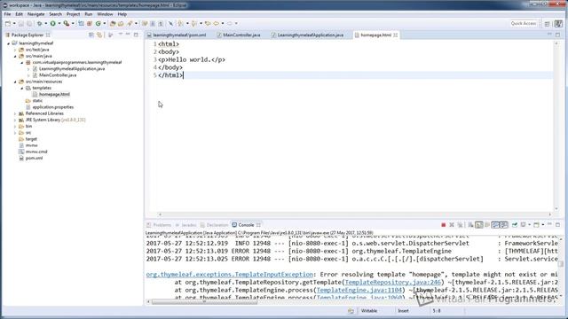Click the New file toolbar icon
Image resolution: width=568 pixels, height=319 pixels.
(8, 24)
